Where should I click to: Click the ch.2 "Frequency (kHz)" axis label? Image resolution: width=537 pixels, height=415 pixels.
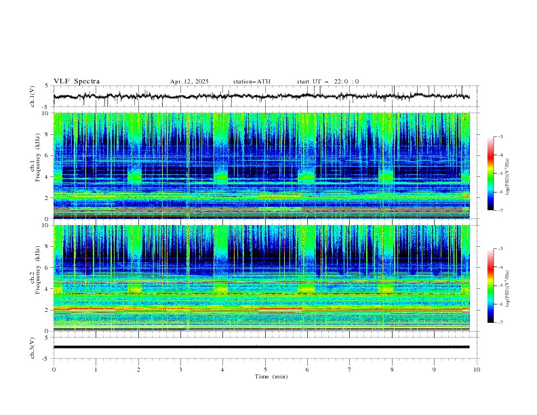click(38, 269)
